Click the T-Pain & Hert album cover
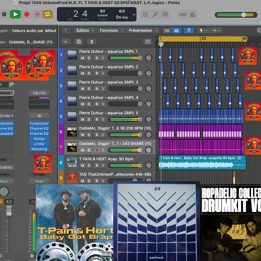 tap(75, 222)
